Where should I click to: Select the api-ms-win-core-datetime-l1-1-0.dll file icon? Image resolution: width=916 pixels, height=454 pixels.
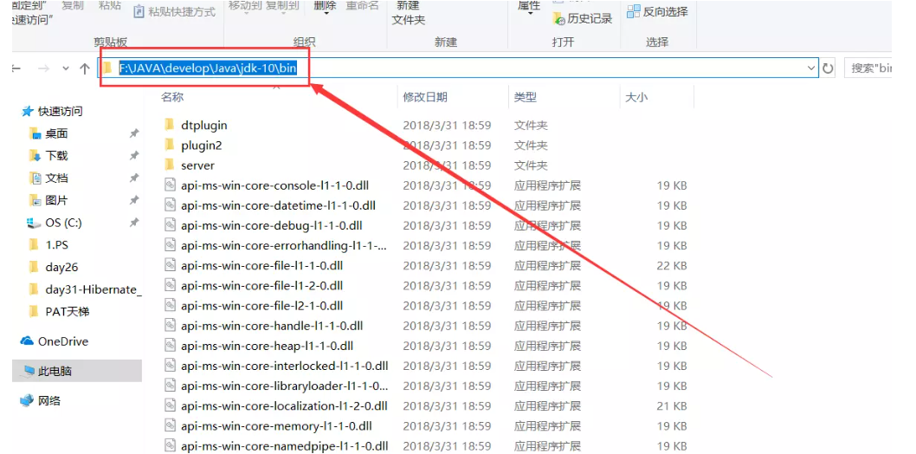[170, 205]
